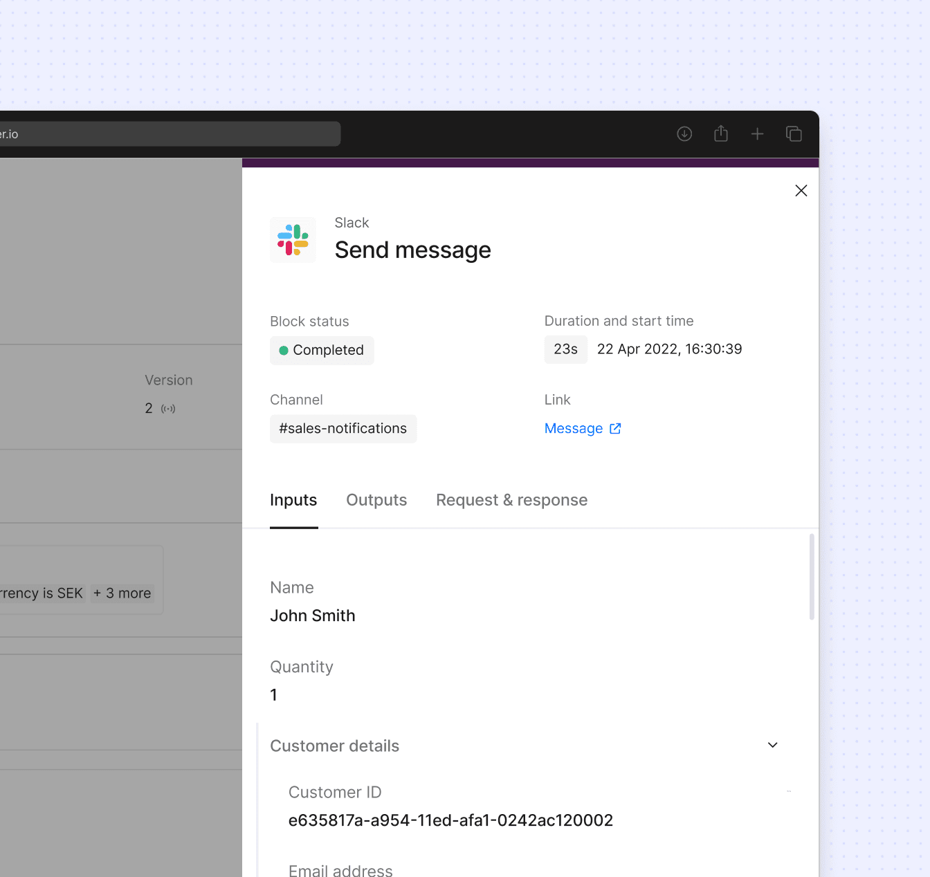This screenshot has height=877, width=930.
Task: Click the live broadcast icon beside Version 2
Action: pos(168,409)
